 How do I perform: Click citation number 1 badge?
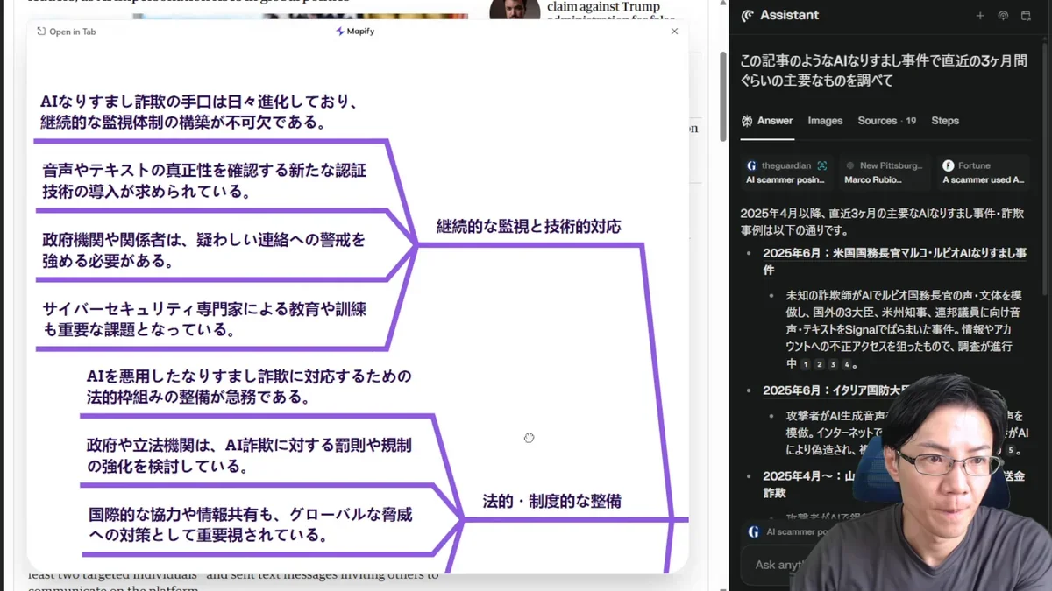tap(806, 364)
